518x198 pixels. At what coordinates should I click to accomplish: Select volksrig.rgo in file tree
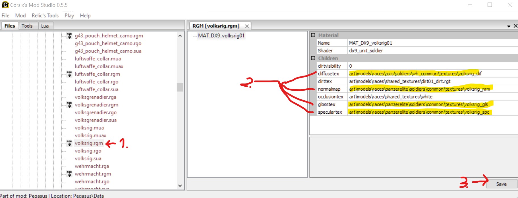click(88, 151)
